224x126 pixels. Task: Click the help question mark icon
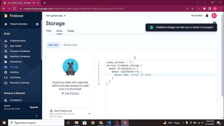(x=214, y=23)
